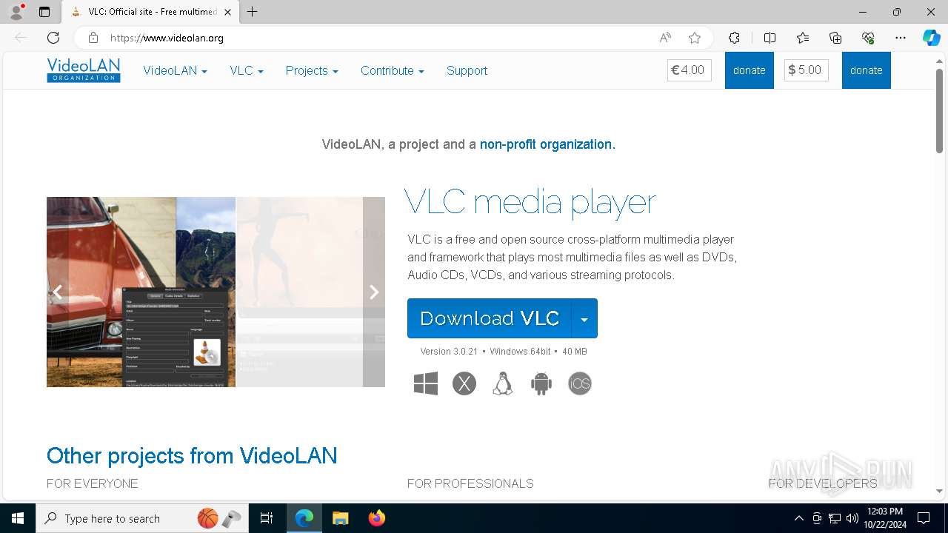Click the scrollbar down arrow
Viewport: 948px width, 533px height.
(x=939, y=491)
